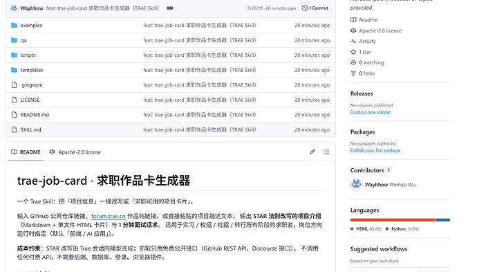Click the Wayhhow avatar in commit header
The width and height of the screenshot is (477, 272).
coord(14,8)
